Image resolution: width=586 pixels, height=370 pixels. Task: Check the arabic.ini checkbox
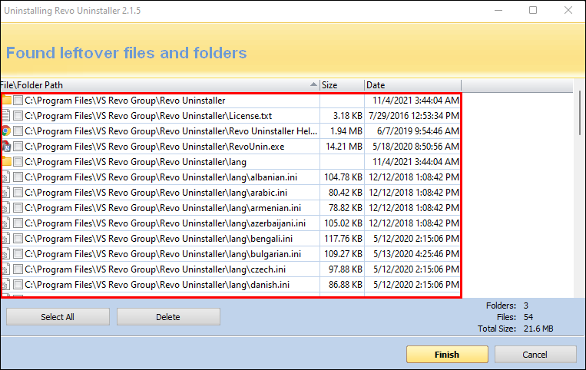(x=18, y=192)
